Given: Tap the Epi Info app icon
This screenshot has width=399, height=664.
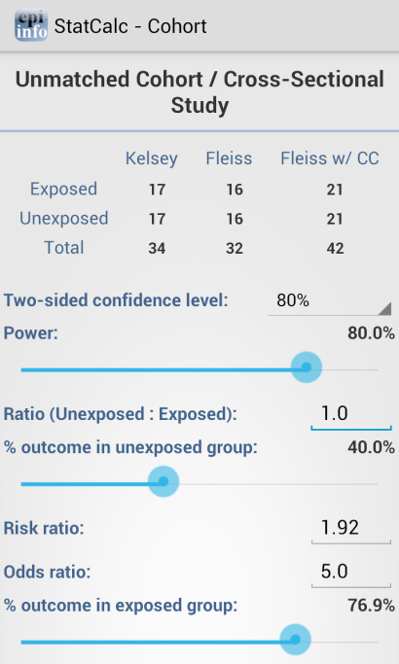Looking at the screenshot, I should (31, 25).
